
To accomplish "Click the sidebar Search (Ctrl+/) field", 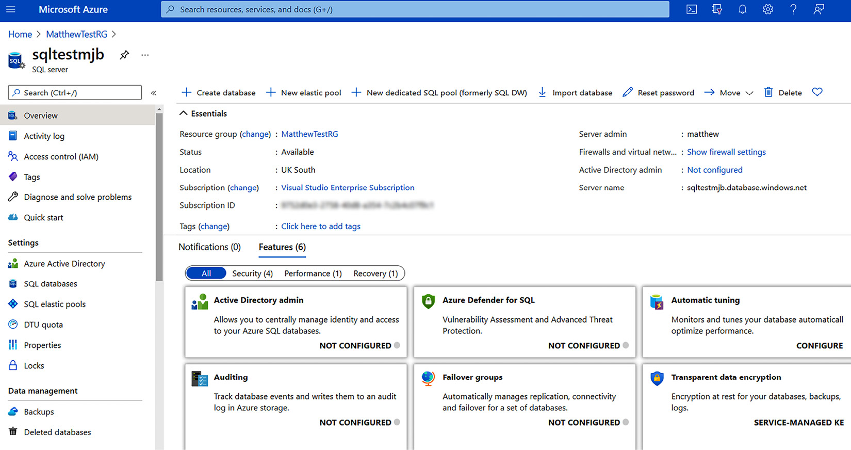I will 75,92.
